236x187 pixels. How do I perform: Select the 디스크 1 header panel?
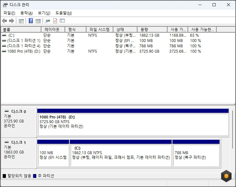coord(19,153)
